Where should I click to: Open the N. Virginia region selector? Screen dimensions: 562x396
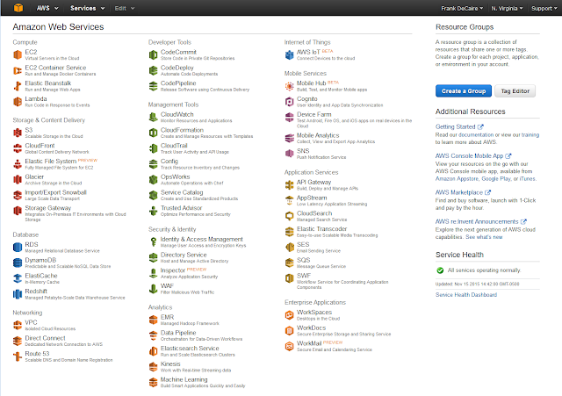click(507, 8)
